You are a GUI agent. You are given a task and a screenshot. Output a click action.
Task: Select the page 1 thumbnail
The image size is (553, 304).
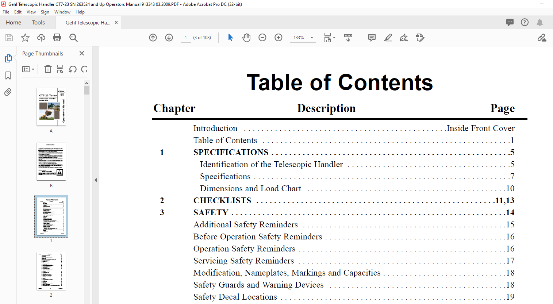(x=51, y=216)
